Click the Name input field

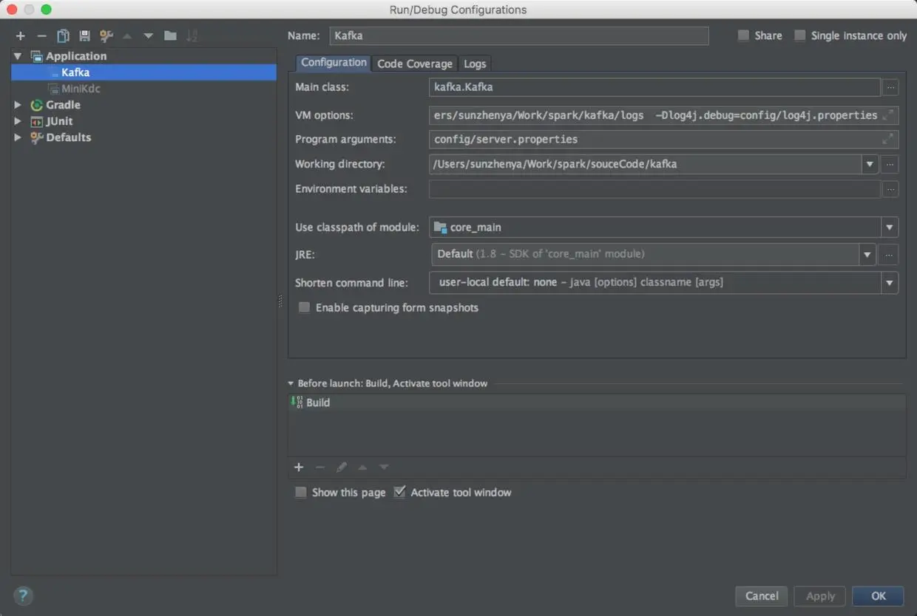[518, 35]
